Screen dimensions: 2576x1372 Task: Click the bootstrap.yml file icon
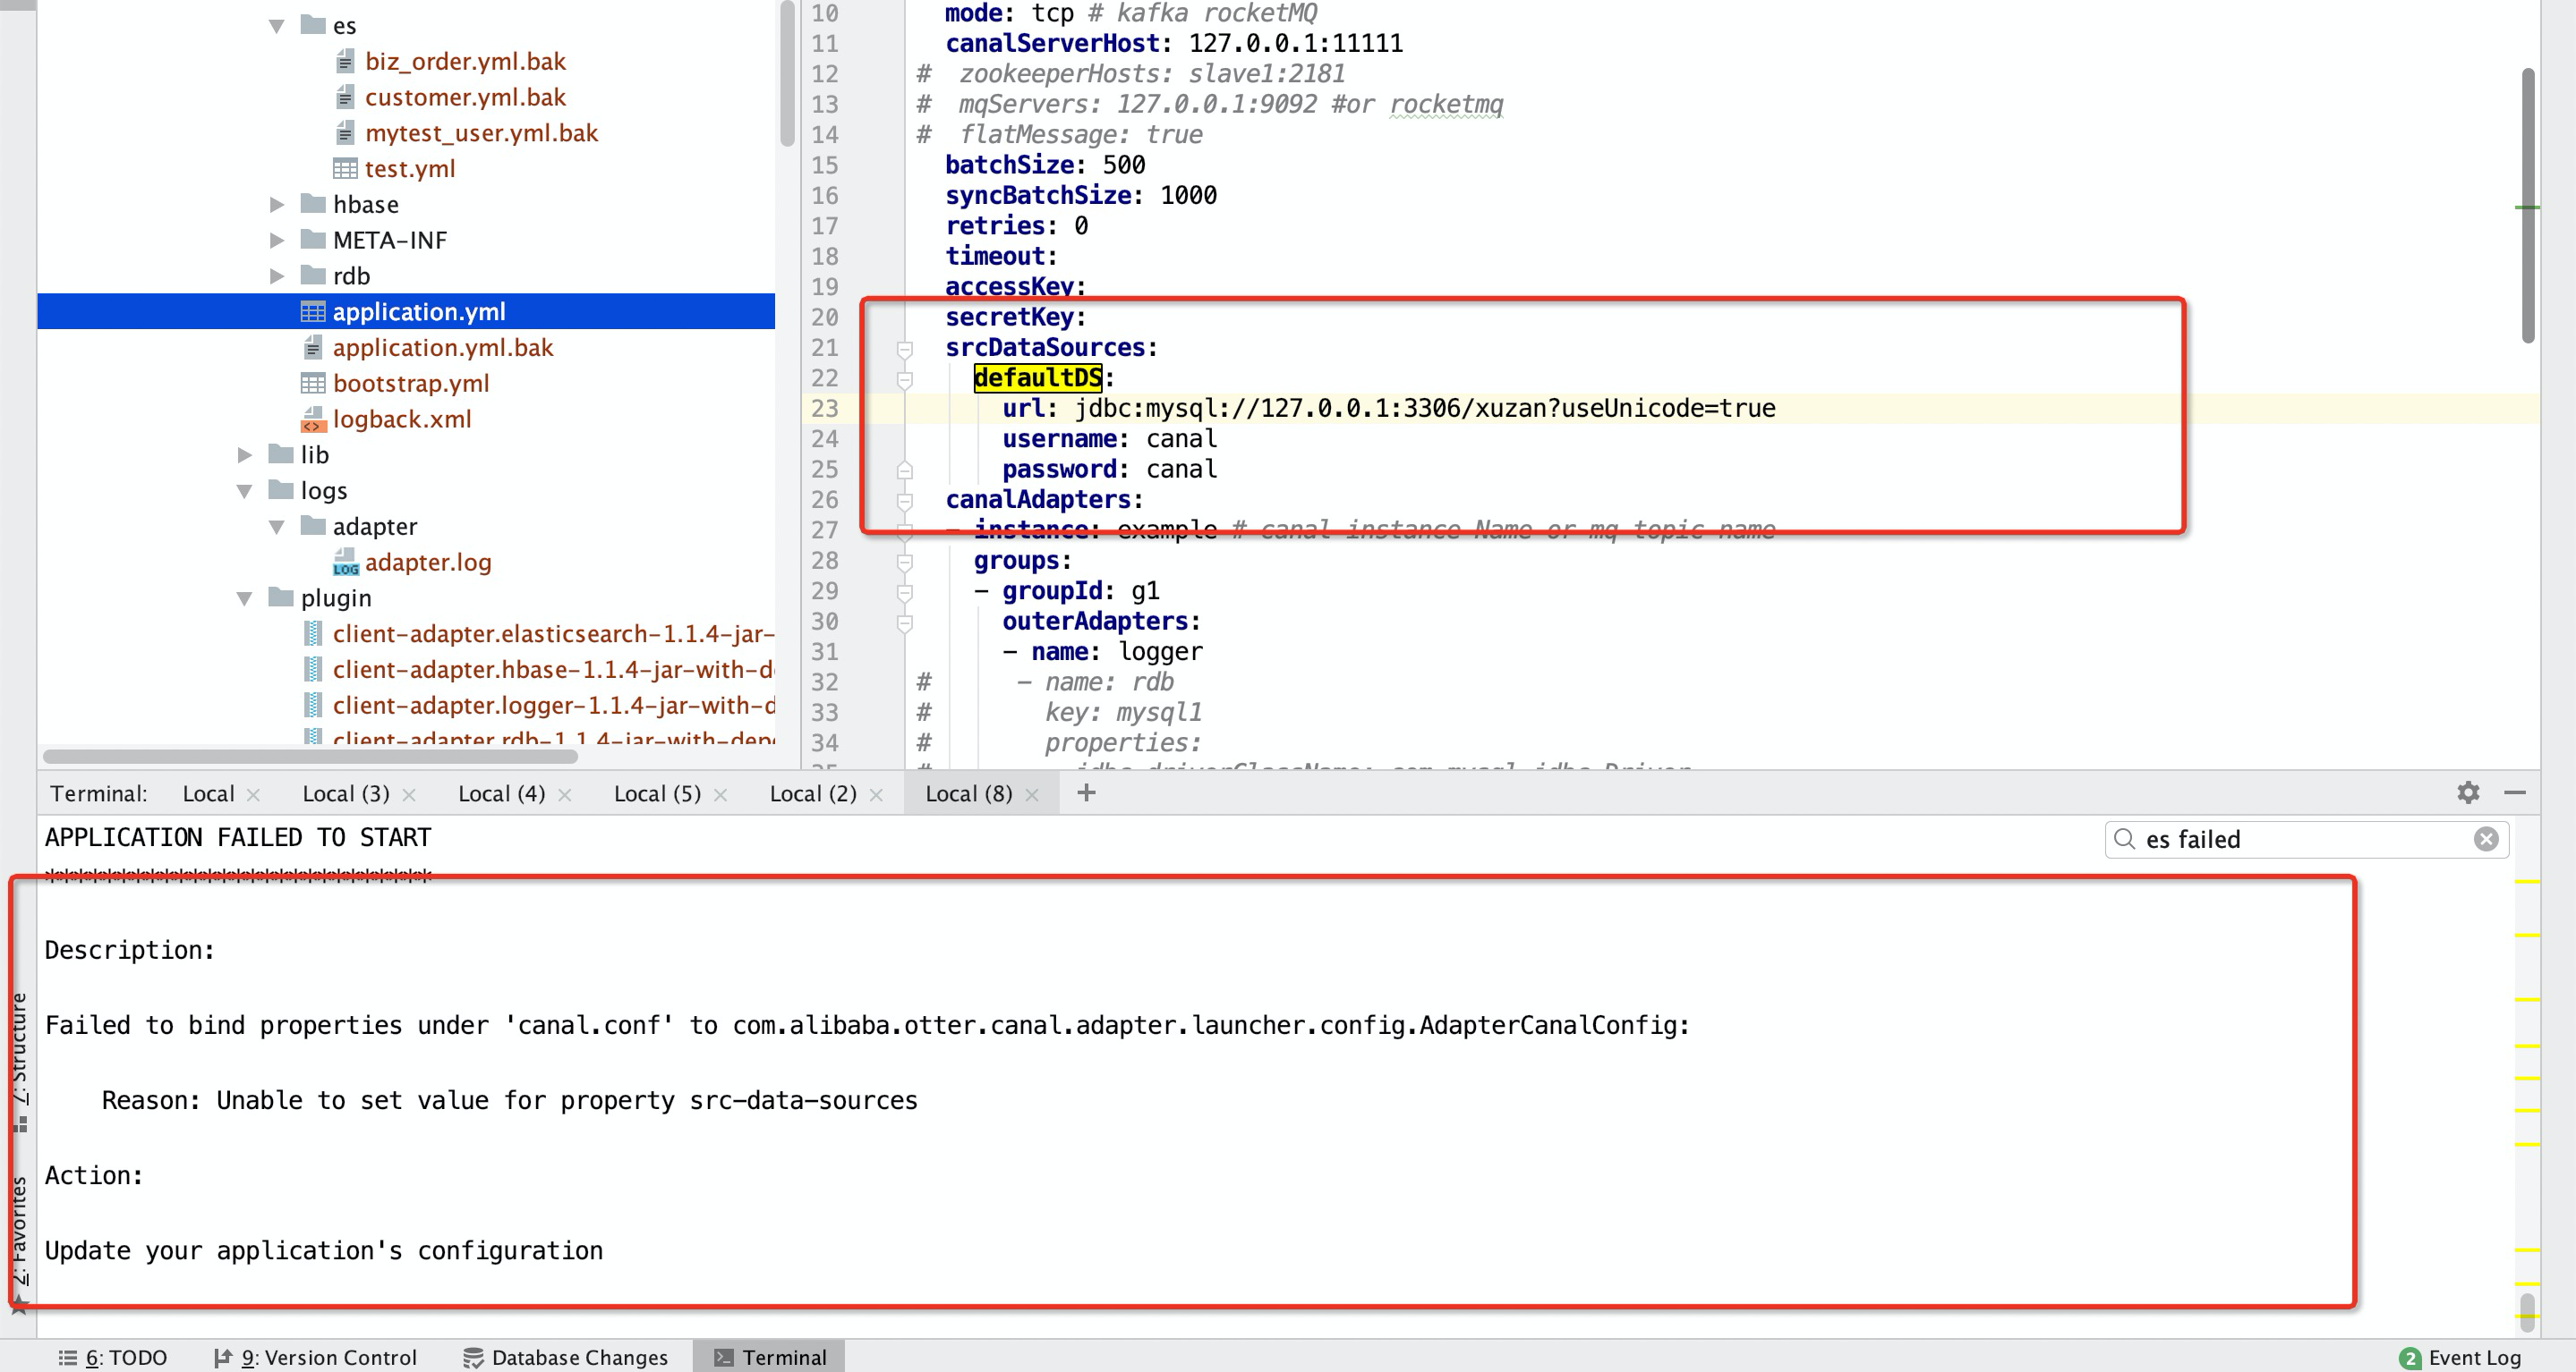click(313, 384)
